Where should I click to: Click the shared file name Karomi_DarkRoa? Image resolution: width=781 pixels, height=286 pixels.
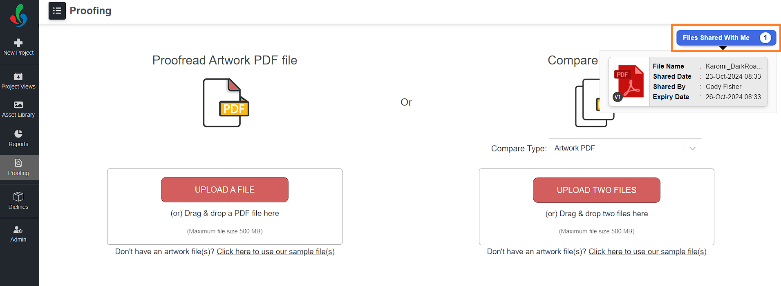734,66
